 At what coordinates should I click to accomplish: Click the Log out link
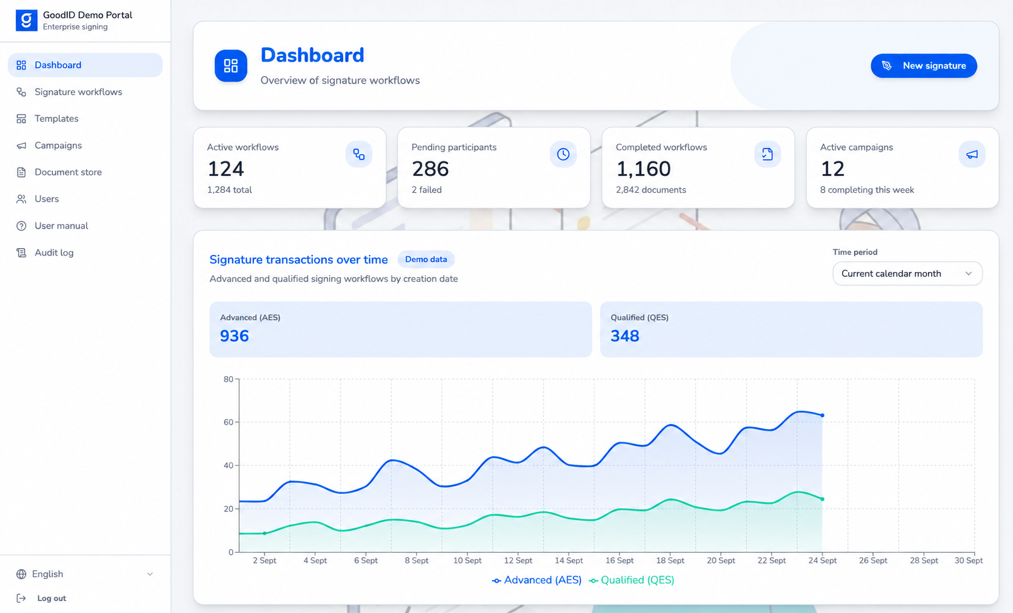(x=52, y=599)
